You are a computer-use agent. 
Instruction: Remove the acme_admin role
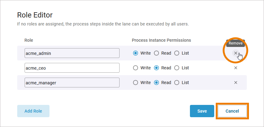tap(236, 53)
